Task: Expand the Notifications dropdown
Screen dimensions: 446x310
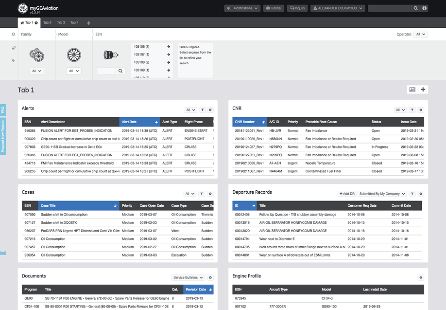Action: [x=242, y=8]
